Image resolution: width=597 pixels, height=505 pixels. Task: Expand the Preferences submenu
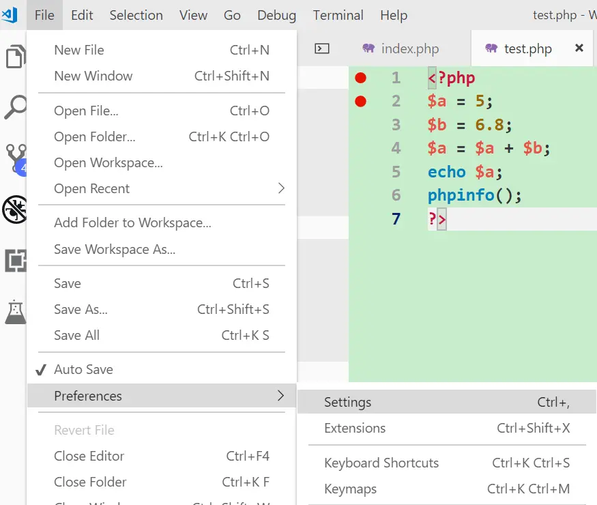tap(88, 395)
